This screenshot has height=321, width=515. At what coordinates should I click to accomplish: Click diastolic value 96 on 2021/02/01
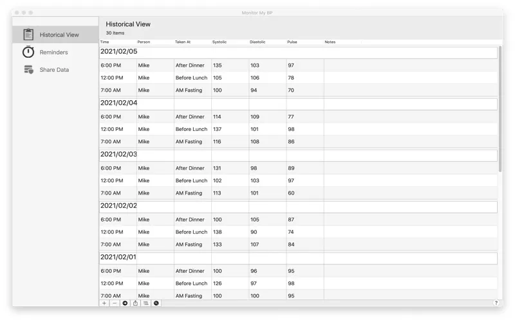254,271
